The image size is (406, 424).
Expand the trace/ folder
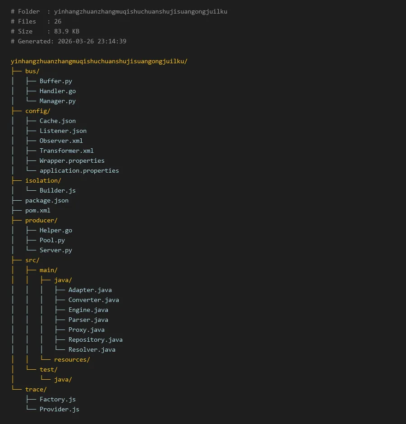36,389
